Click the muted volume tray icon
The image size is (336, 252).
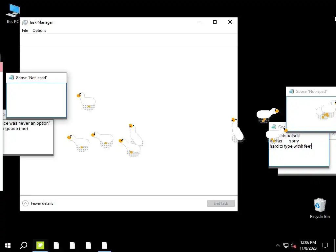coord(293,245)
